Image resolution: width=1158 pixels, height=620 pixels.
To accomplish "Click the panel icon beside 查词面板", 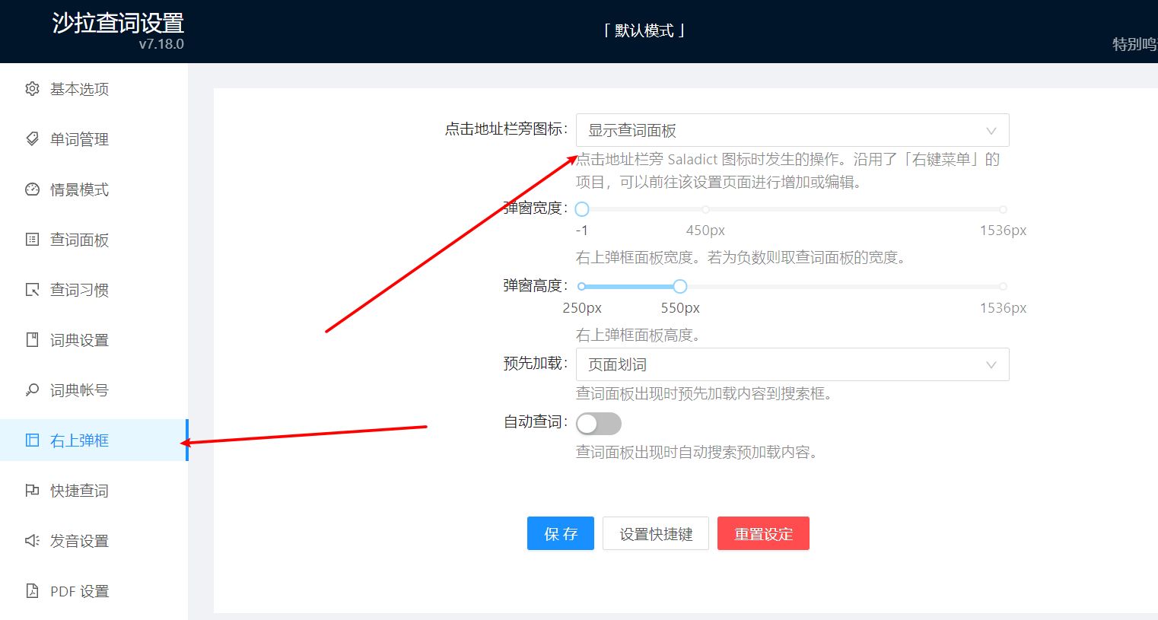I will click(x=32, y=240).
